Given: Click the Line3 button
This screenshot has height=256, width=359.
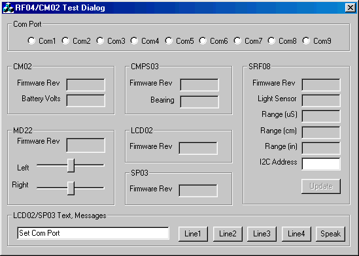Looking at the screenshot, I should pyautogui.click(x=262, y=234).
